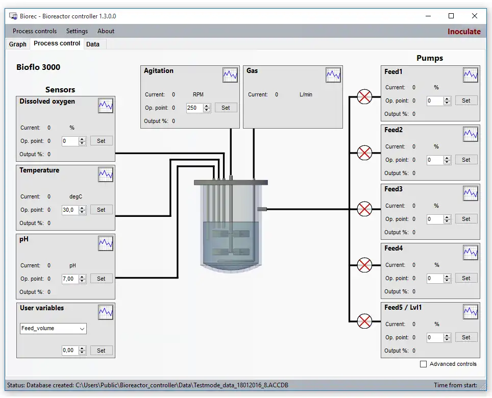
Task: Click the Agitation RPM spinner arrows
Action: tap(207, 108)
